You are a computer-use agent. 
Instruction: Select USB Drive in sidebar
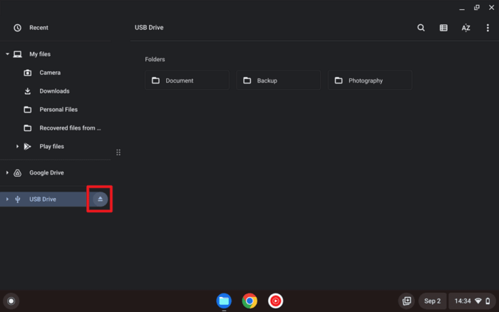click(x=43, y=199)
